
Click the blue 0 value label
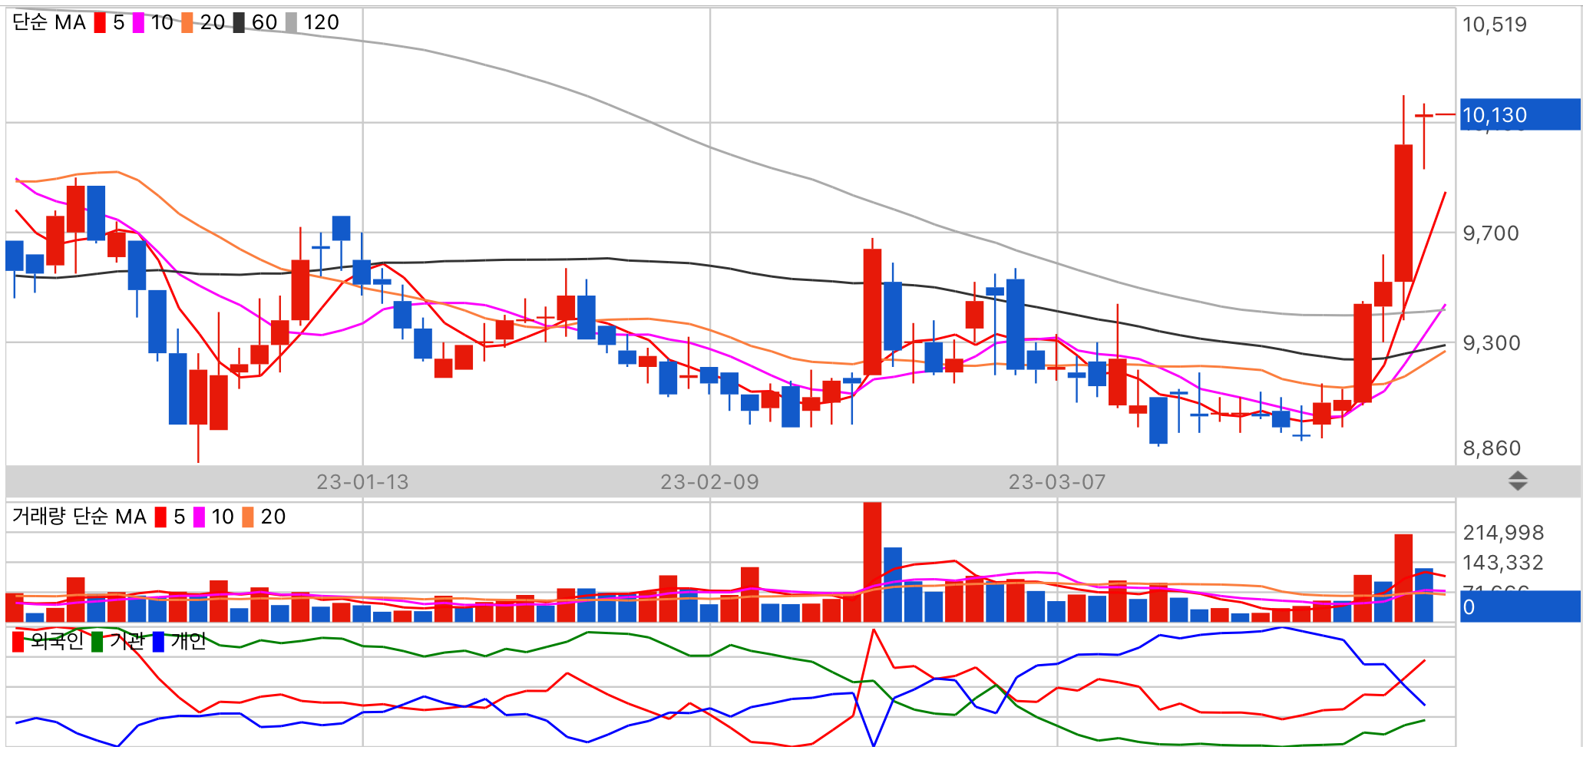click(x=1520, y=606)
